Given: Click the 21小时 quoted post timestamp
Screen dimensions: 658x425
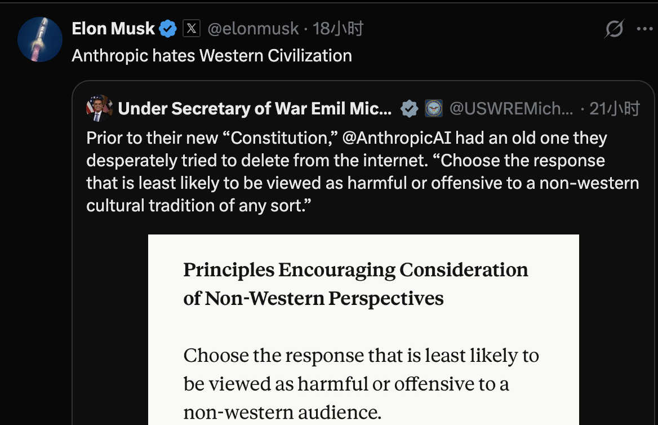Looking at the screenshot, I should tap(615, 109).
